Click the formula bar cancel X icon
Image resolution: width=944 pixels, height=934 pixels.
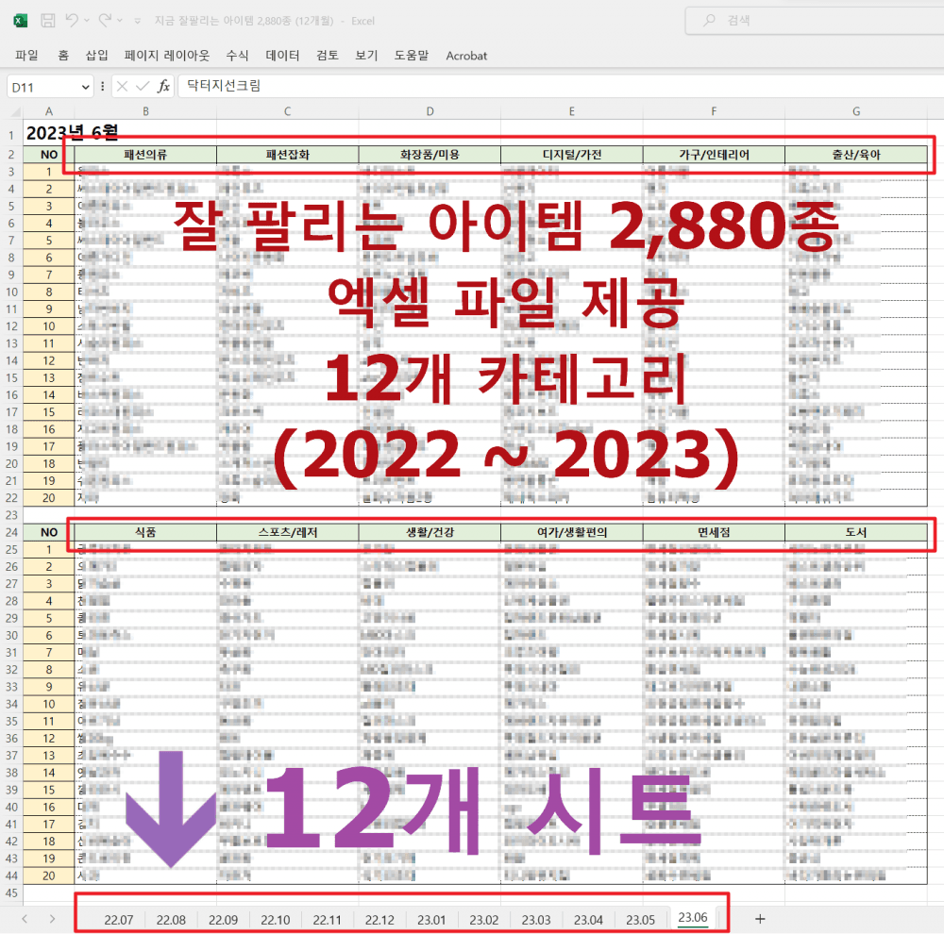click(x=123, y=86)
